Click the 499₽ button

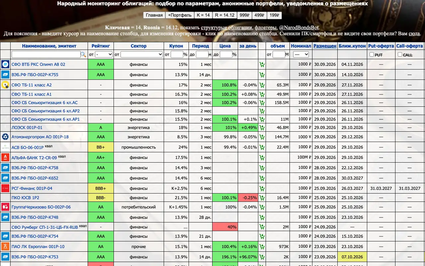[259, 15]
